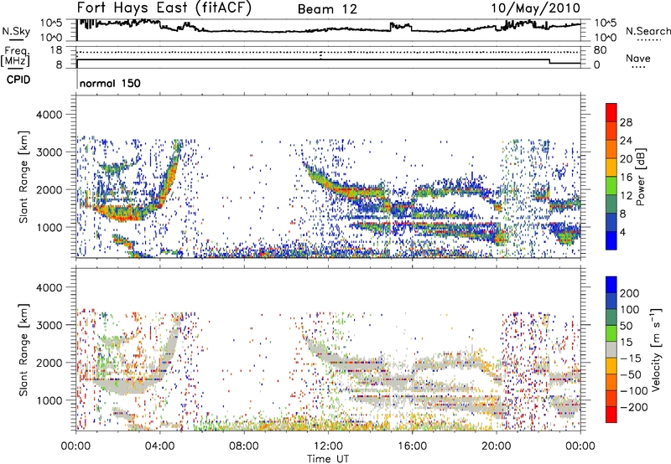Click the '4' tick on the Power colorbar
This screenshot has width=671, height=464.
[622, 233]
